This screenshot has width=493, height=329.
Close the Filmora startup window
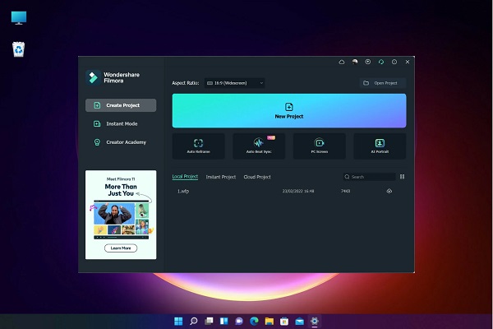(408, 62)
